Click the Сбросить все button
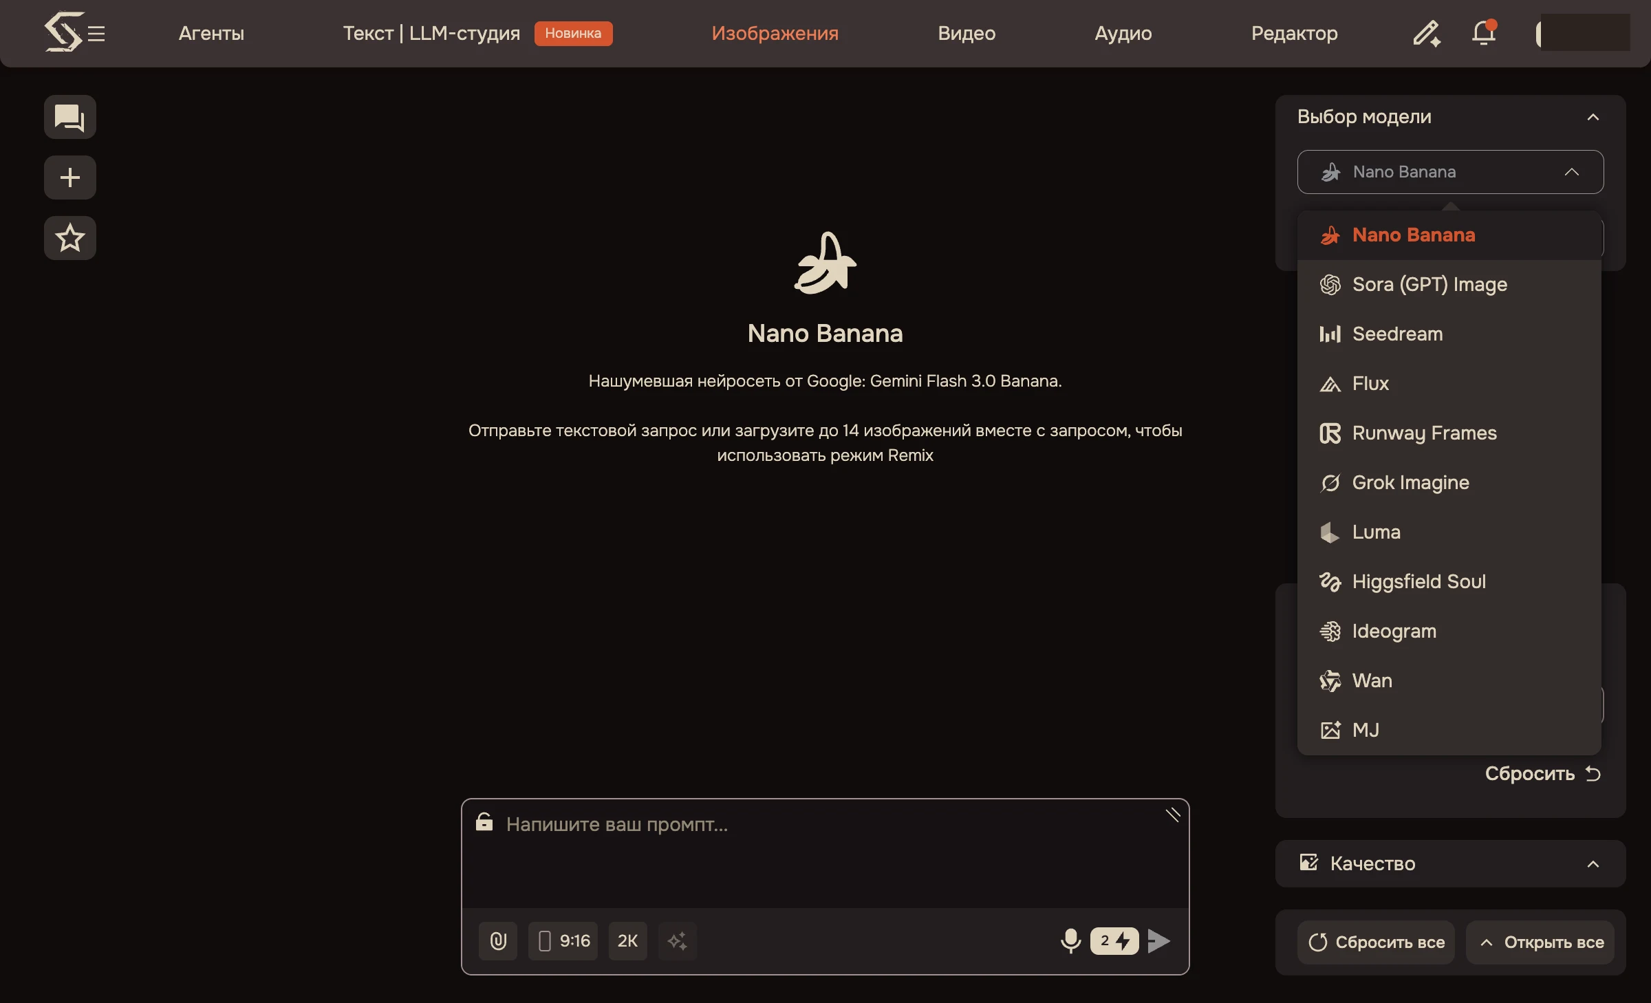Screen dimensions: 1651x1003 click(1376, 942)
